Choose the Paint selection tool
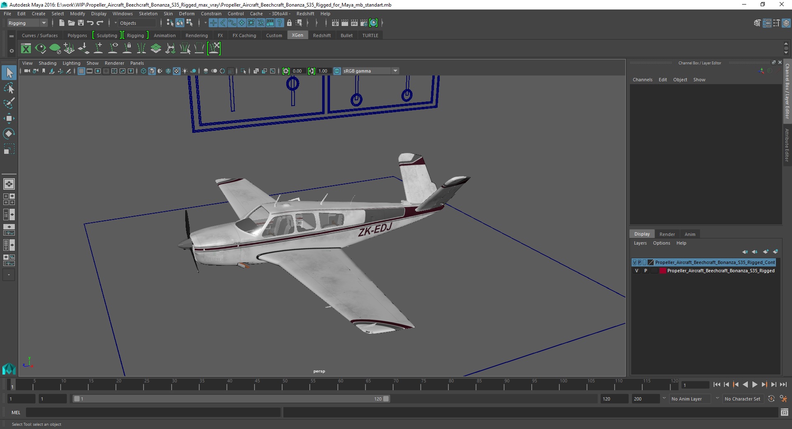Viewport: 792px width, 429px height. coord(9,103)
